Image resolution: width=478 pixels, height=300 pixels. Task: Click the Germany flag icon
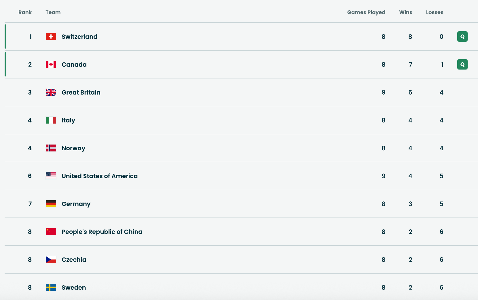51,204
